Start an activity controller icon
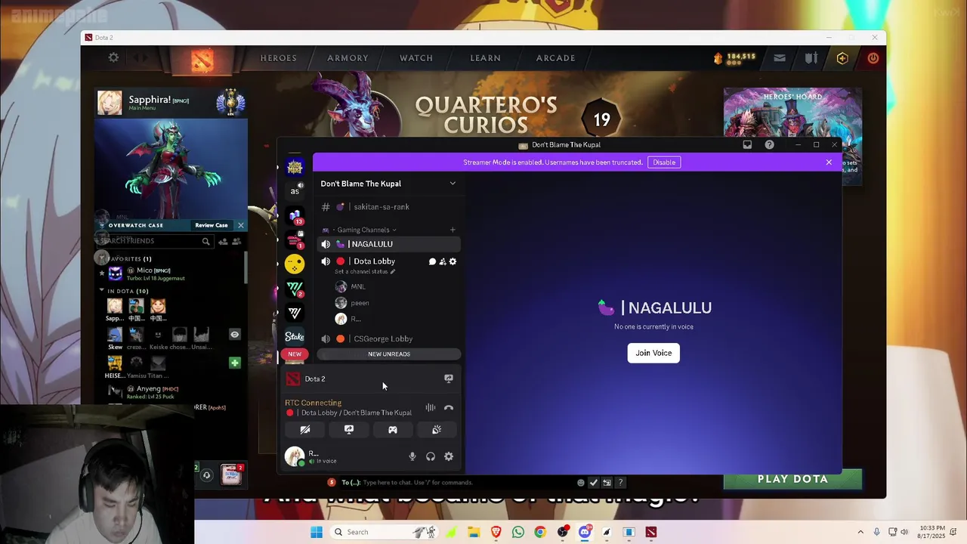This screenshot has height=544, width=967. [x=393, y=430]
